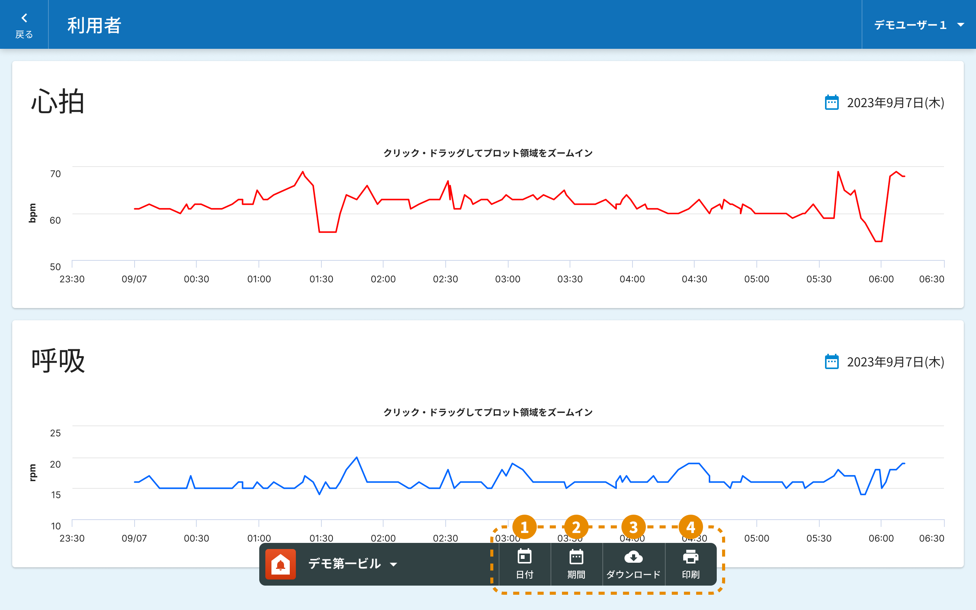
Task: Click the ダウンロード cloud download icon
Action: (633, 557)
